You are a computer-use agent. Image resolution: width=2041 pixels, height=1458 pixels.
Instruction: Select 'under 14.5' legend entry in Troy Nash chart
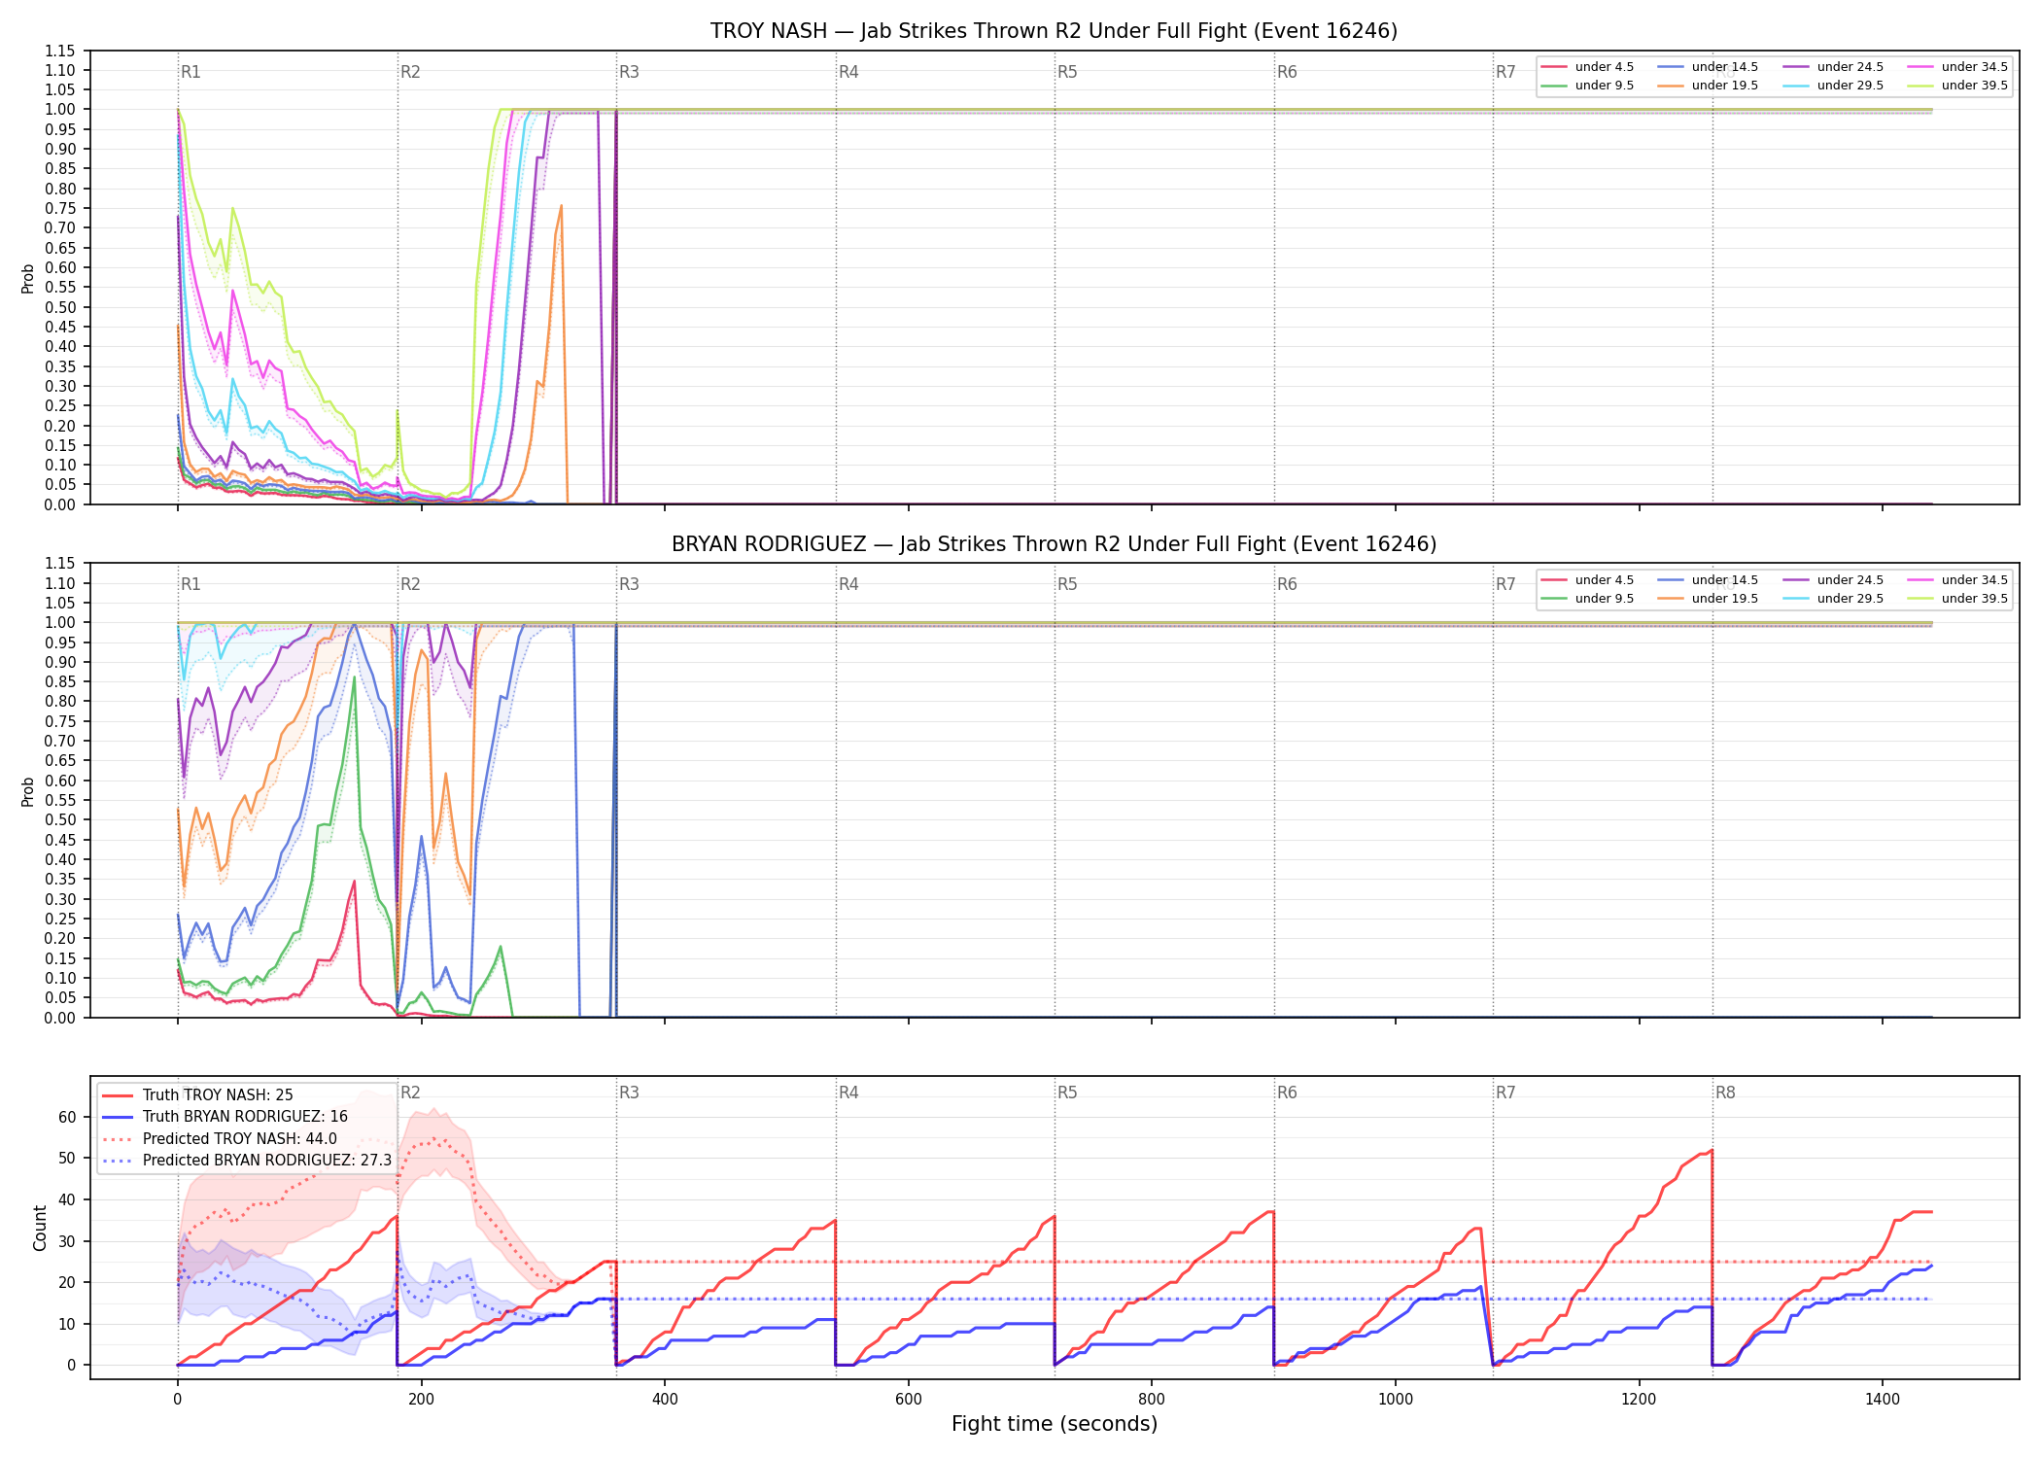coord(1708,67)
